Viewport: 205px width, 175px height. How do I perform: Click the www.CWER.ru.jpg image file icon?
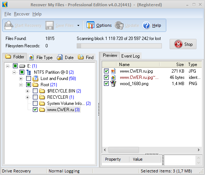pos(113,71)
